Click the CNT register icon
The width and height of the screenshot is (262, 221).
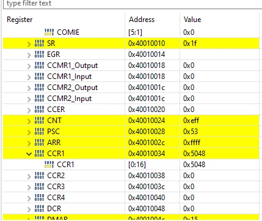(39, 121)
